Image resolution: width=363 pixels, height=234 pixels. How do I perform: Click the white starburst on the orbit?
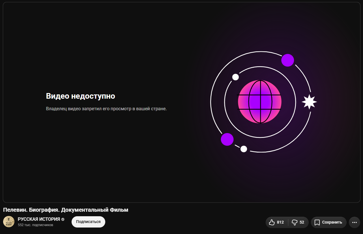click(x=309, y=102)
